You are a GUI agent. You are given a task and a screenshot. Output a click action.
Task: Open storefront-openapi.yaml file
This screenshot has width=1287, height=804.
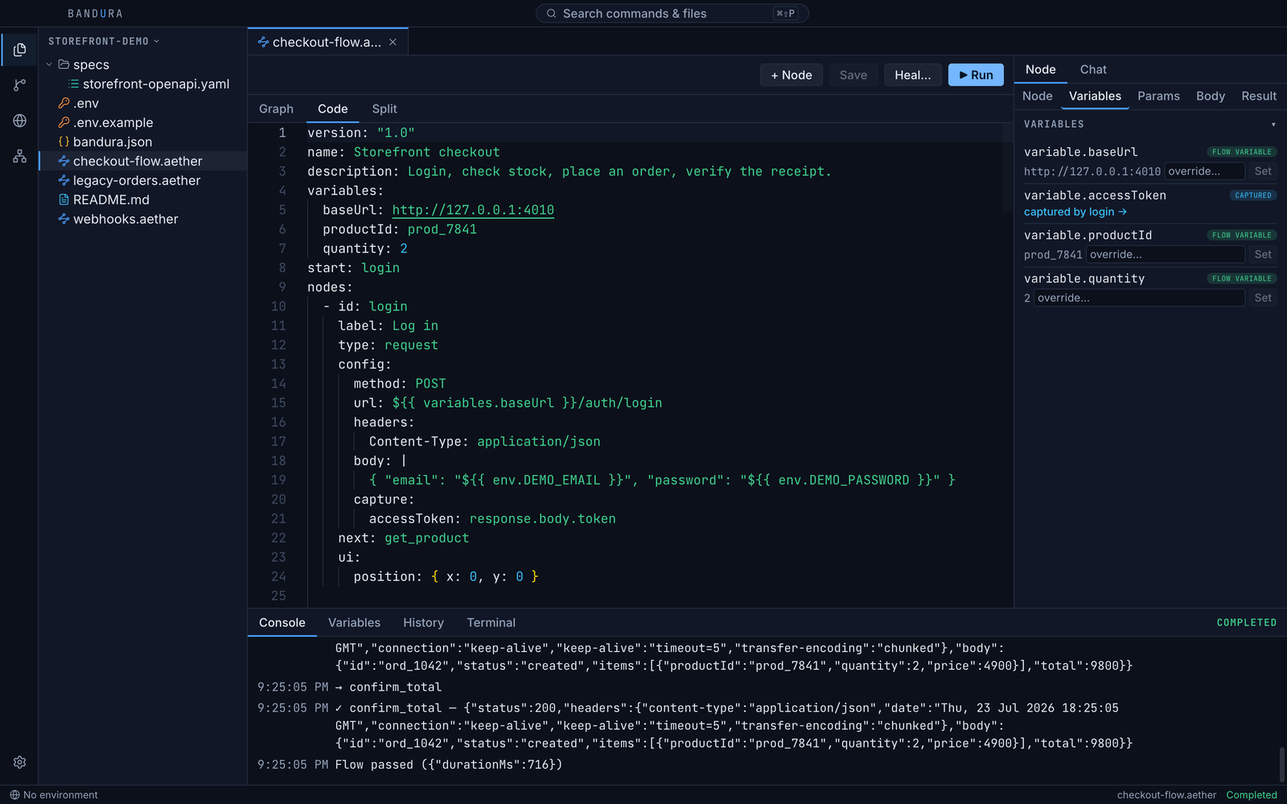click(142, 84)
